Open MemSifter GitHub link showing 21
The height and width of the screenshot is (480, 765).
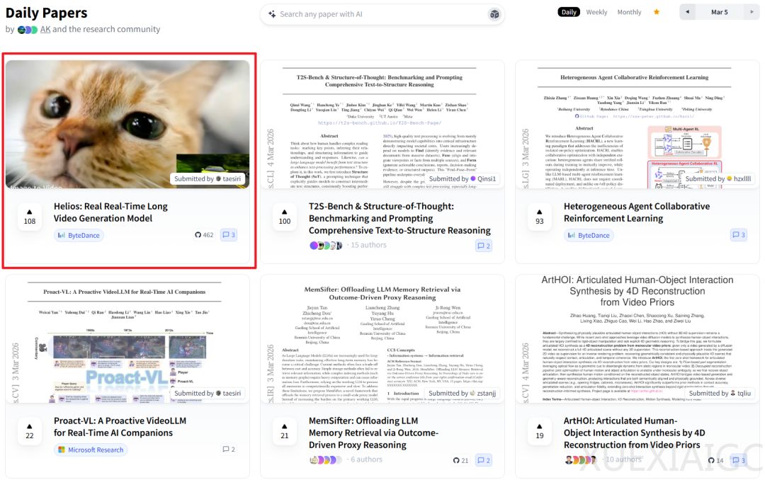click(461, 460)
